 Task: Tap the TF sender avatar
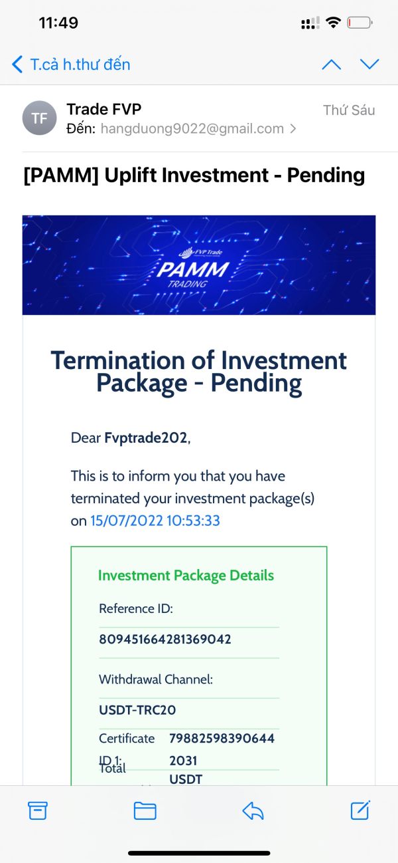pyautogui.click(x=40, y=118)
